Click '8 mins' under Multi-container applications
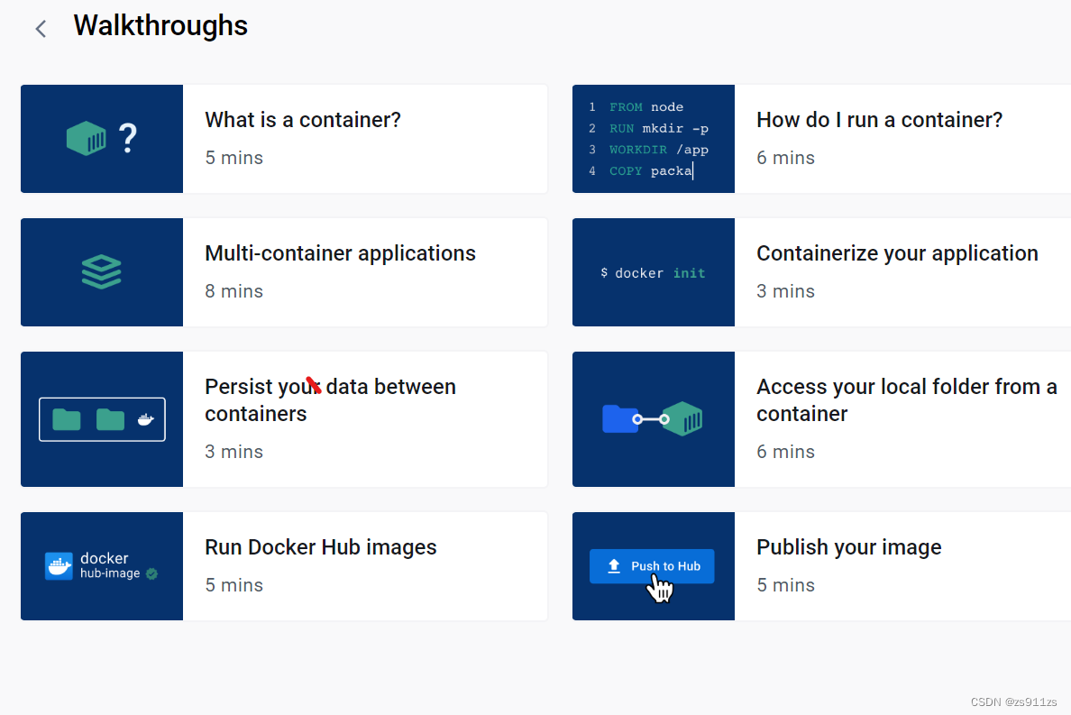Viewport: 1071px width, 715px height. 233,291
